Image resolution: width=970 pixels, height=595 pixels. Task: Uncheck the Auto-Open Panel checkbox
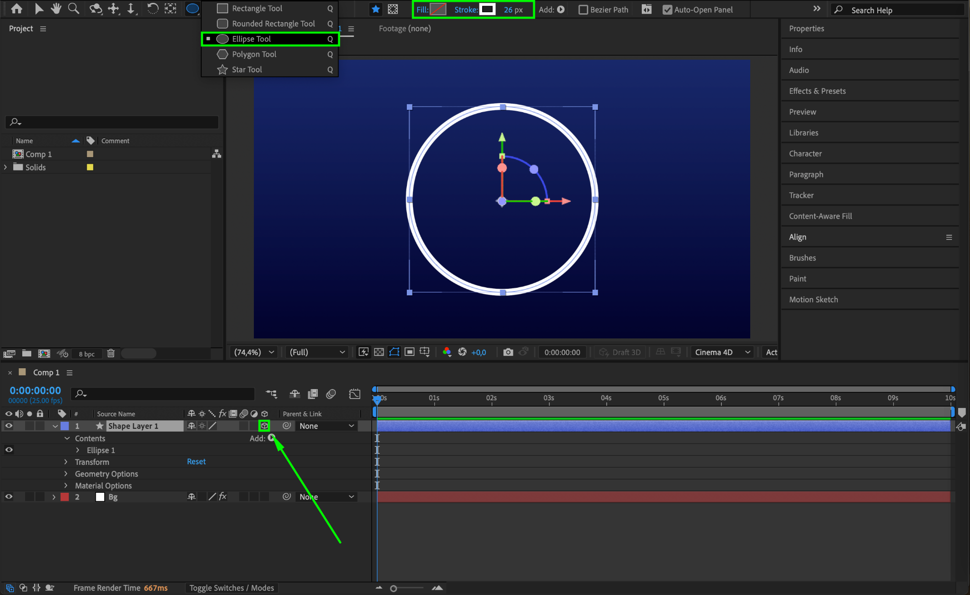[x=667, y=9]
